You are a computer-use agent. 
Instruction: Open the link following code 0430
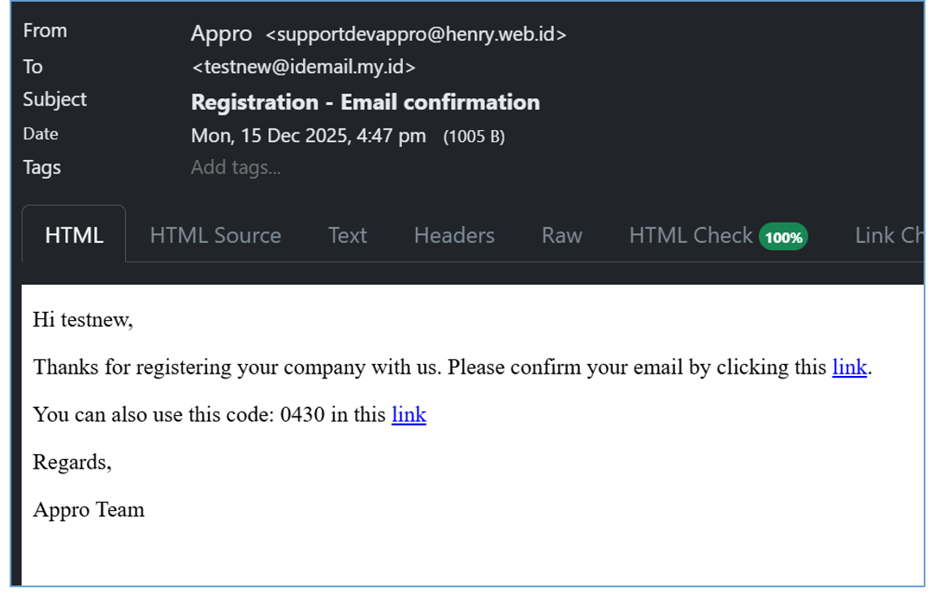[x=409, y=414]
